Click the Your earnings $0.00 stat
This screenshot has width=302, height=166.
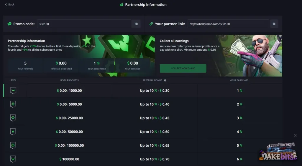132,65
